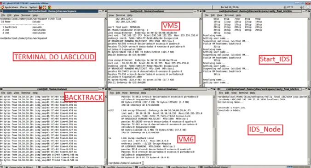
Task: Click the 'vm5' row in virsh list output
Action: tap(24, 30)
